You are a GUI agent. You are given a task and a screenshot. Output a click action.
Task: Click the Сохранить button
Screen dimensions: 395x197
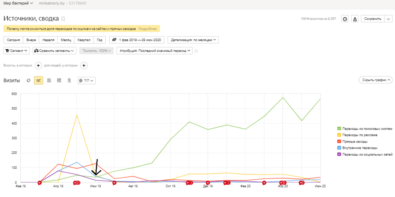(x=373, y=19)
